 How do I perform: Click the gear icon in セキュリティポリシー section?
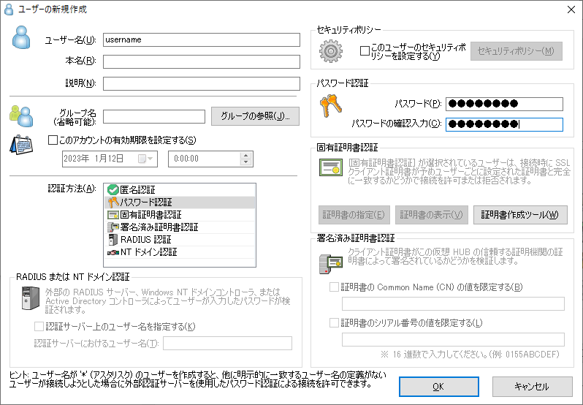[330, 51]
